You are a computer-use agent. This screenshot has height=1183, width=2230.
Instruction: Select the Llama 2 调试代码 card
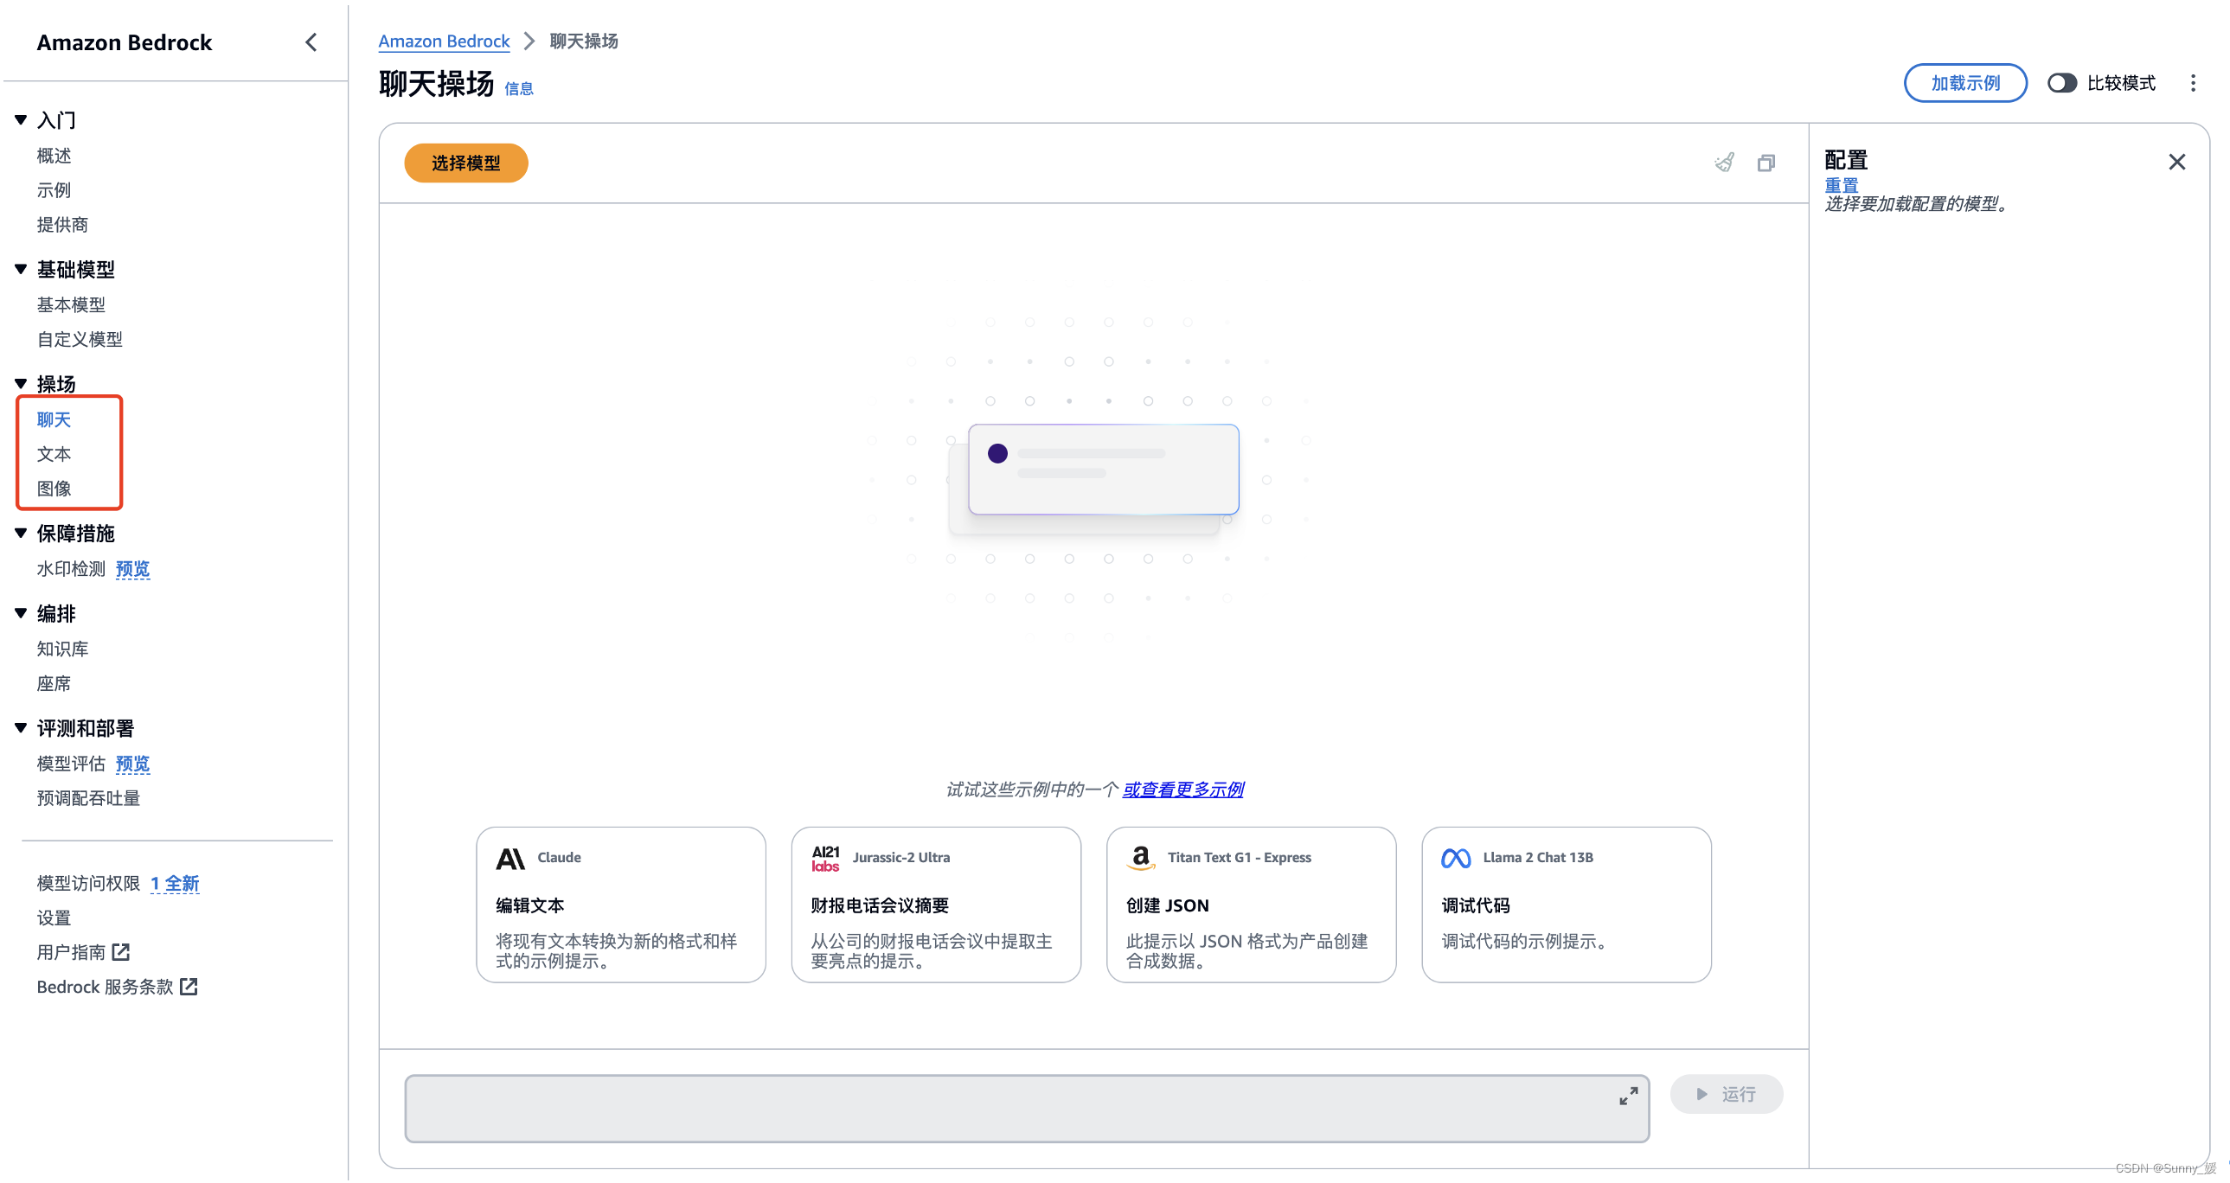coord(1566,905)
